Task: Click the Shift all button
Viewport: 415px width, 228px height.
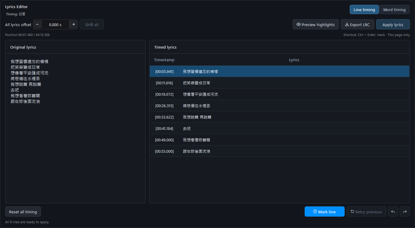Action: [92, 25]
